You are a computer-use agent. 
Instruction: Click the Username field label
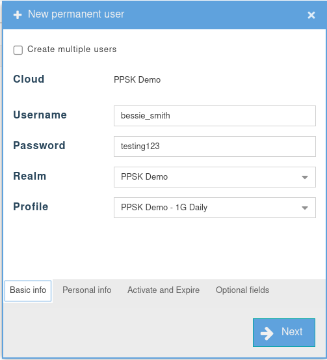click(40, 115)
